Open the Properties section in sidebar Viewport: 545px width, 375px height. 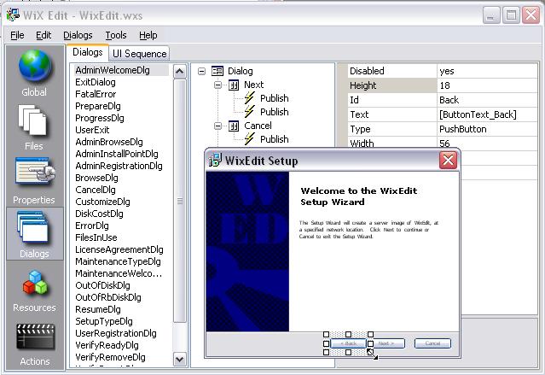pyautogui.click(x=34, y=181)
